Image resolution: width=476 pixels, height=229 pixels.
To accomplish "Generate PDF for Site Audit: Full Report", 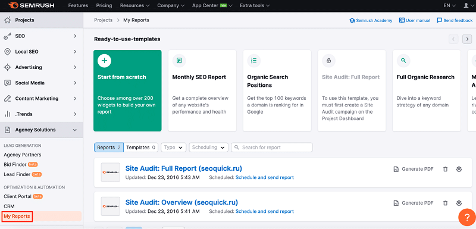I will [x=414, y=169].
